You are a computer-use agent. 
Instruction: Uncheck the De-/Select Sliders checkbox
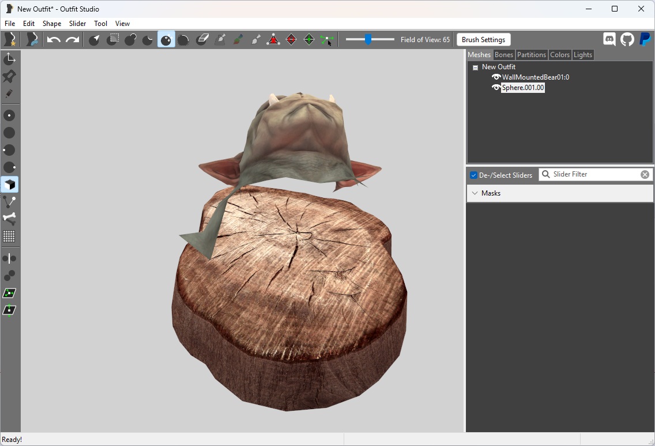pyautogui.click(x=474, y=175)
